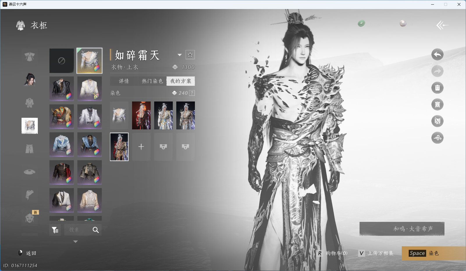Open the hat category in the sidebar
The width and height of the screenshot is (466, 271).
pyautogui.click(x=29, y=172)
